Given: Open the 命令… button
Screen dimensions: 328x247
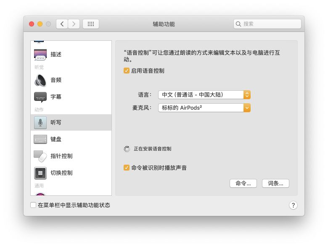Looking at the screenshot, I should pos(243,184).
